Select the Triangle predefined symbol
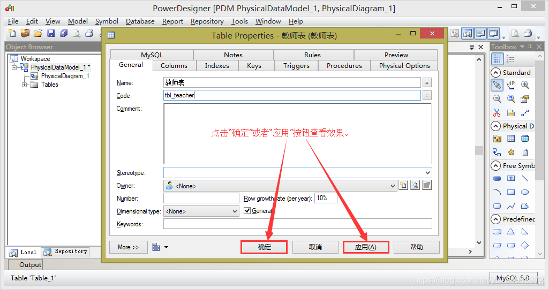 511,232
